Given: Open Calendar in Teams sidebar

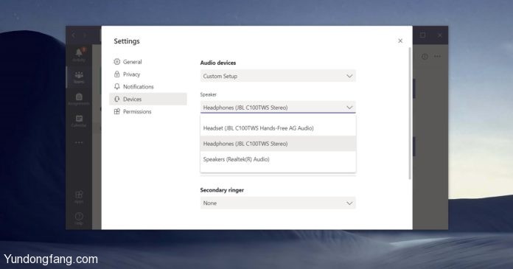Looking at the screenshot, I should (79, 121).
